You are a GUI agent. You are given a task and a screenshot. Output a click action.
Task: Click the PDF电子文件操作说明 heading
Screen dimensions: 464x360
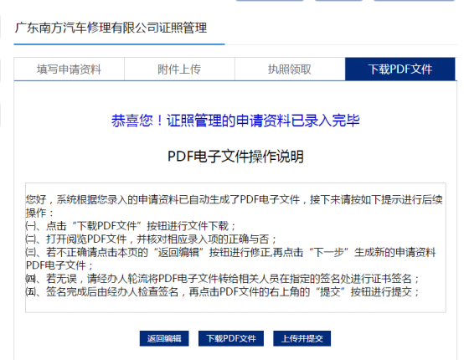(x=235, y=157)
